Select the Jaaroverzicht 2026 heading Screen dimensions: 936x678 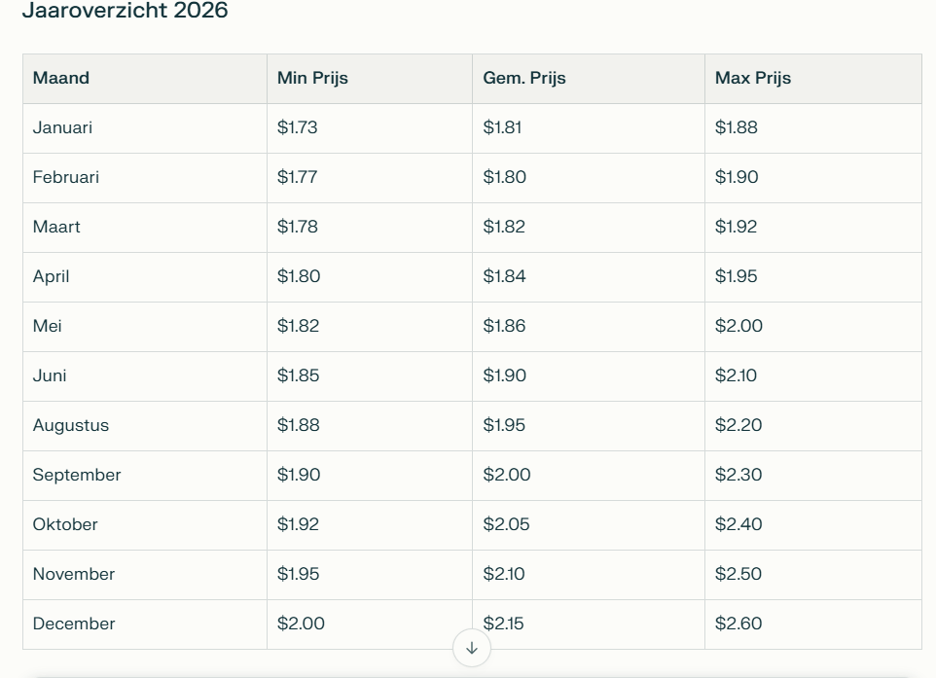[125, 12]
